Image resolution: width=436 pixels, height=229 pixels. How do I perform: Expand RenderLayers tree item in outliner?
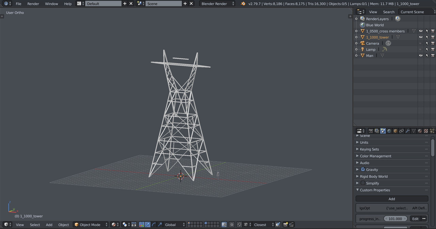(356, 19)
